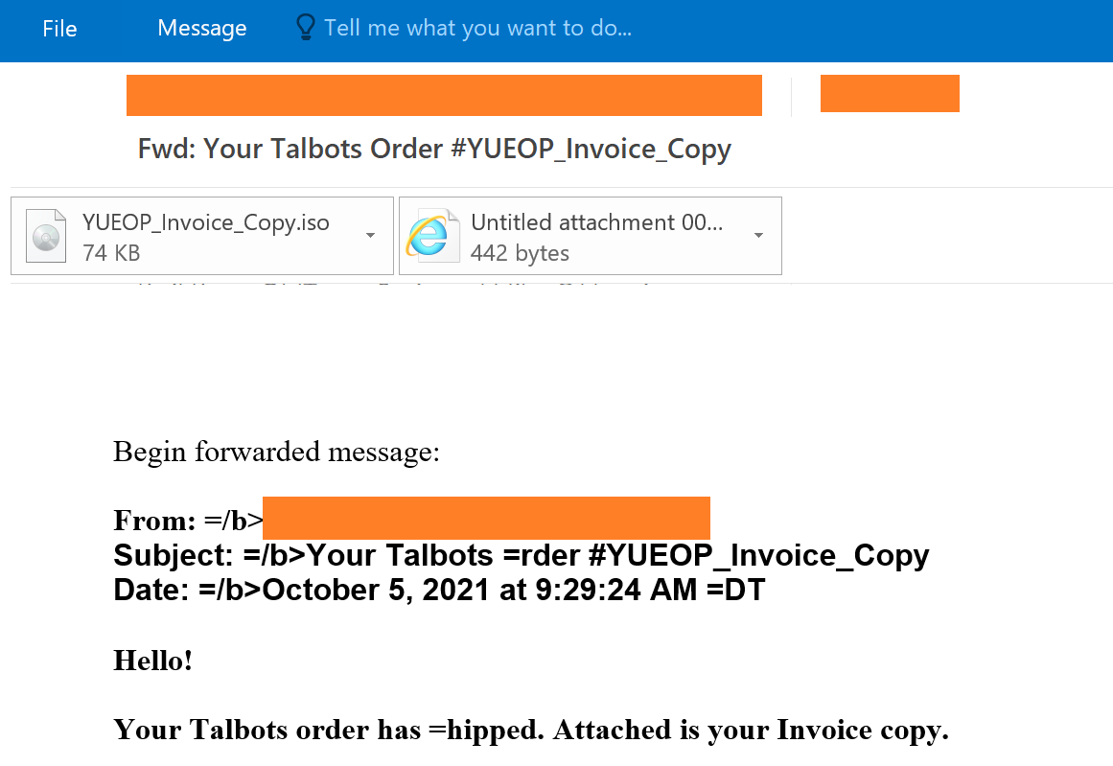Click the 442 bytes size label
The height and width of the screenshot is (766, 1113).
coord(520,253)
